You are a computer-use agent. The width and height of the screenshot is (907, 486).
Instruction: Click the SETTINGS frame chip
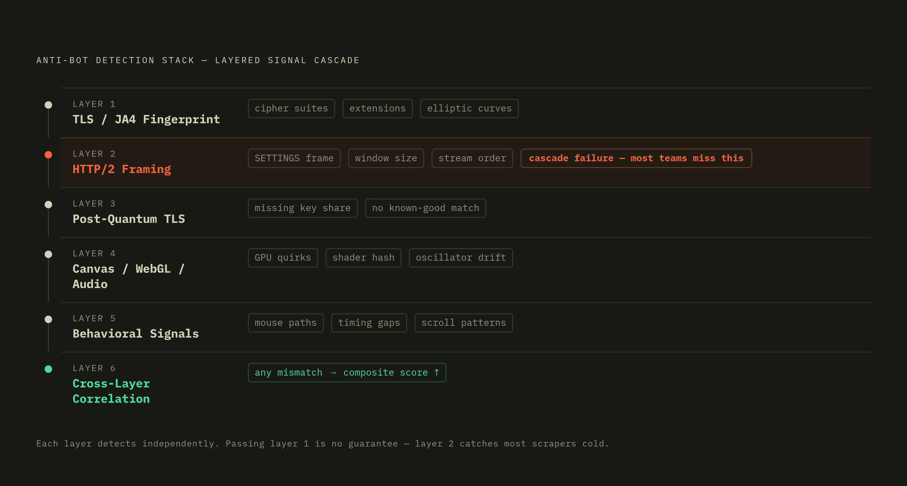(x=294, y=158)
